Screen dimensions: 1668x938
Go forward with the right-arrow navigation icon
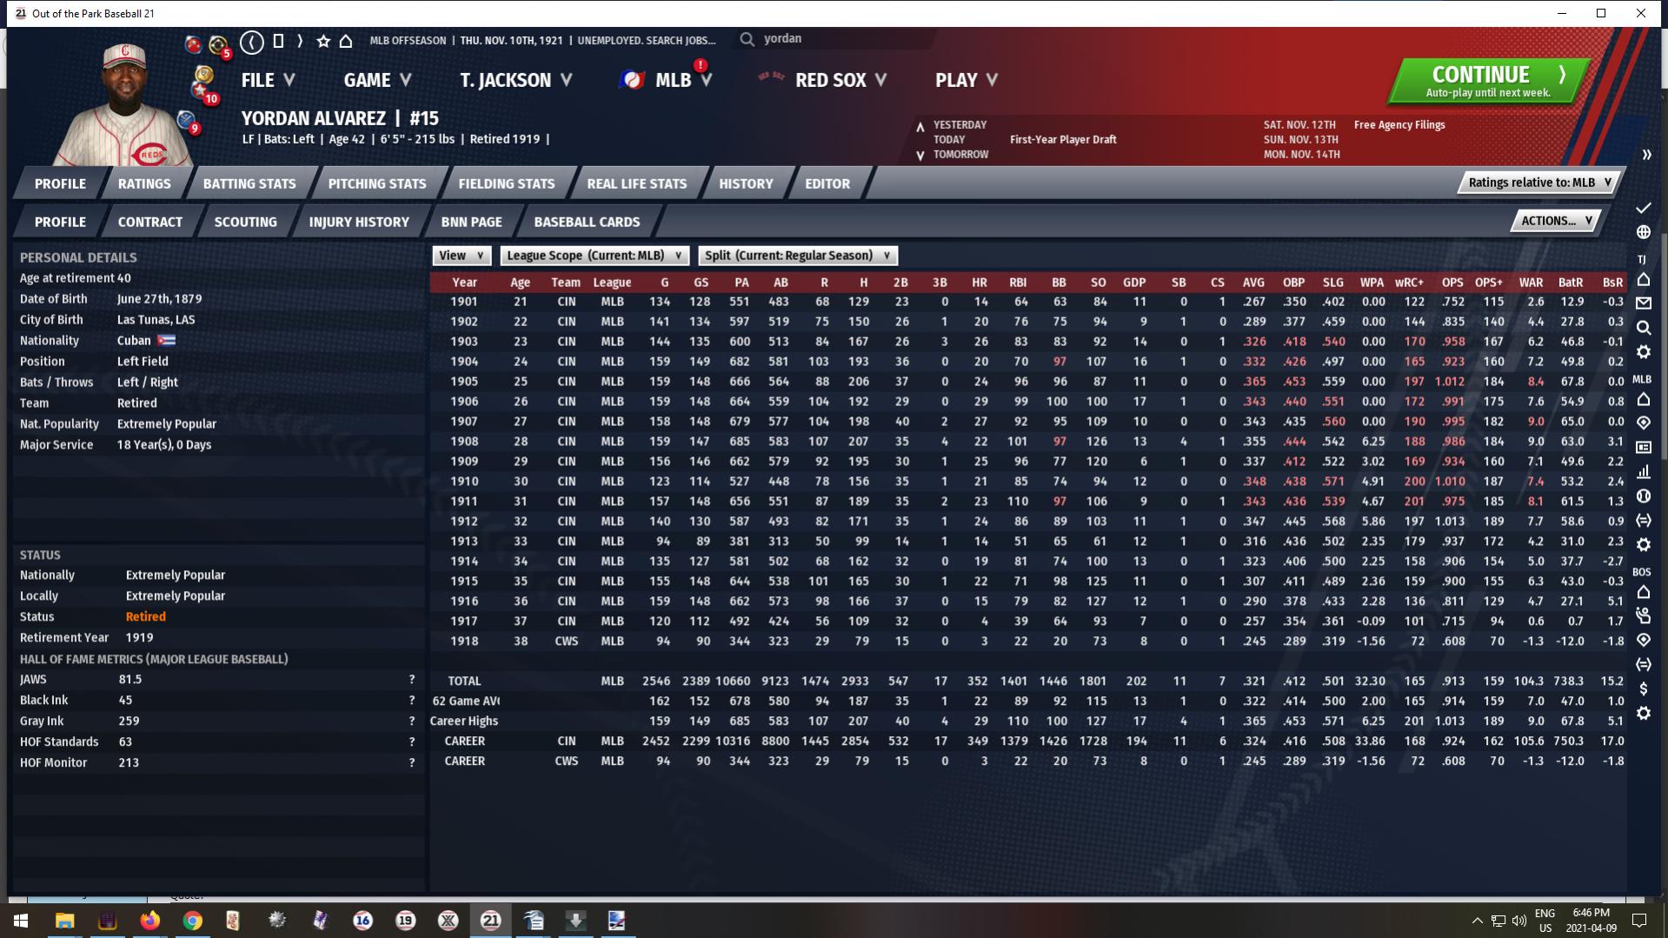[300, 41]
